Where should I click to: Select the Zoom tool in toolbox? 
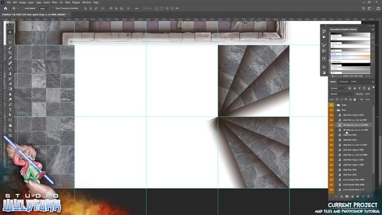pos(10,130)
